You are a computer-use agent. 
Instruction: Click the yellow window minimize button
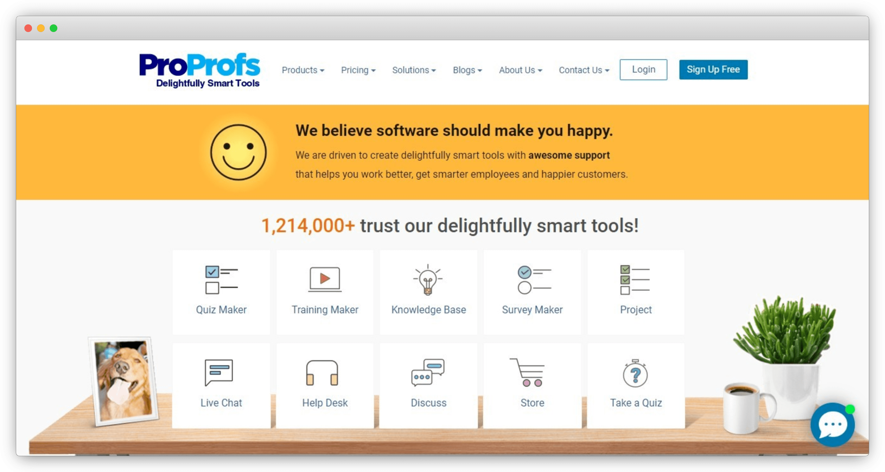[x=41, y=28]
